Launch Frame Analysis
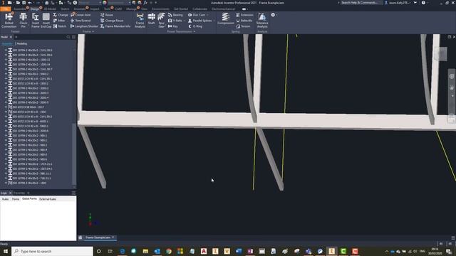The image size is (456, 256). click(140, 21)
